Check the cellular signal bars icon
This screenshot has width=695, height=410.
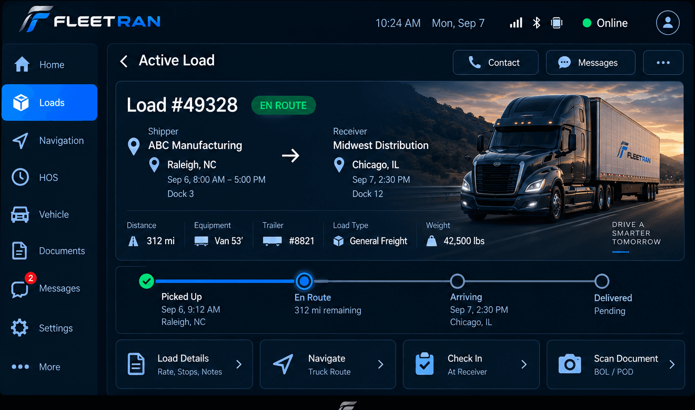pos(516,23)
